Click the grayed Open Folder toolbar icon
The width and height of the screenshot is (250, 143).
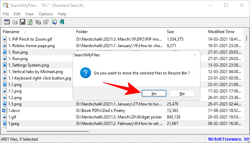pyautogui.click(x=14, y=22)
